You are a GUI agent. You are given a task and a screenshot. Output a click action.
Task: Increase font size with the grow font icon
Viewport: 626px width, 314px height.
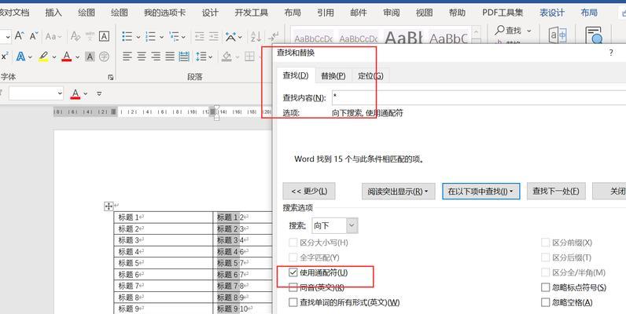coord(19,36)
